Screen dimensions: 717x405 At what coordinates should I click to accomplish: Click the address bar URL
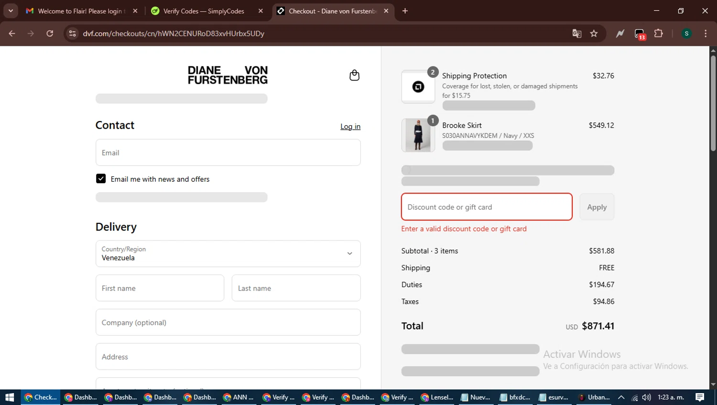(x=174, y=33)
